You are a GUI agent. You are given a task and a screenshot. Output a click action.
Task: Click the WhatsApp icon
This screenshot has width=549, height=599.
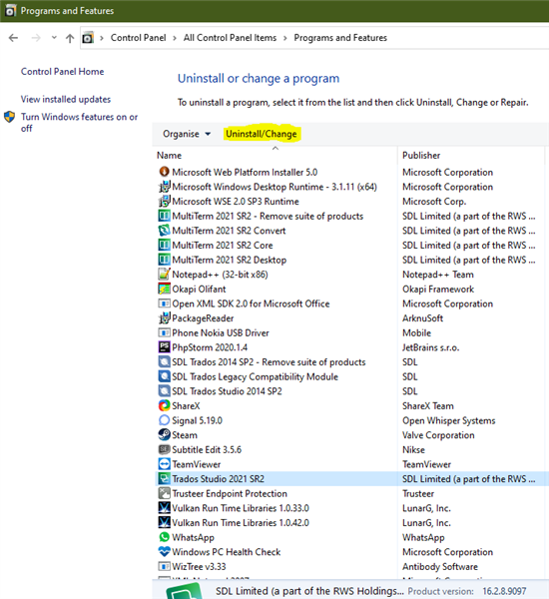point(164,537)
